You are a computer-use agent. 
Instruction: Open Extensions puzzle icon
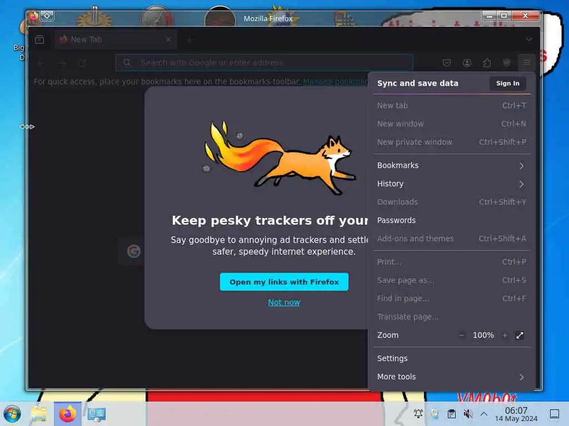(487, 63)
